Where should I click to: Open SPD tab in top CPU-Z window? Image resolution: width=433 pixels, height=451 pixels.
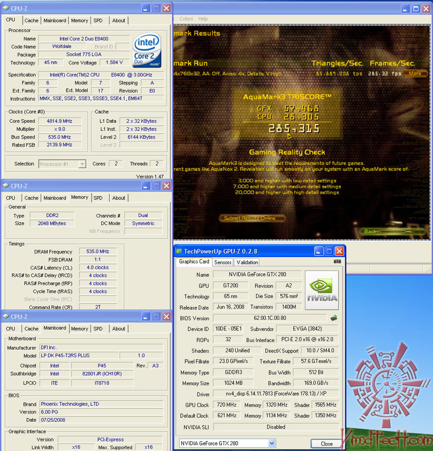pos(98,21)
